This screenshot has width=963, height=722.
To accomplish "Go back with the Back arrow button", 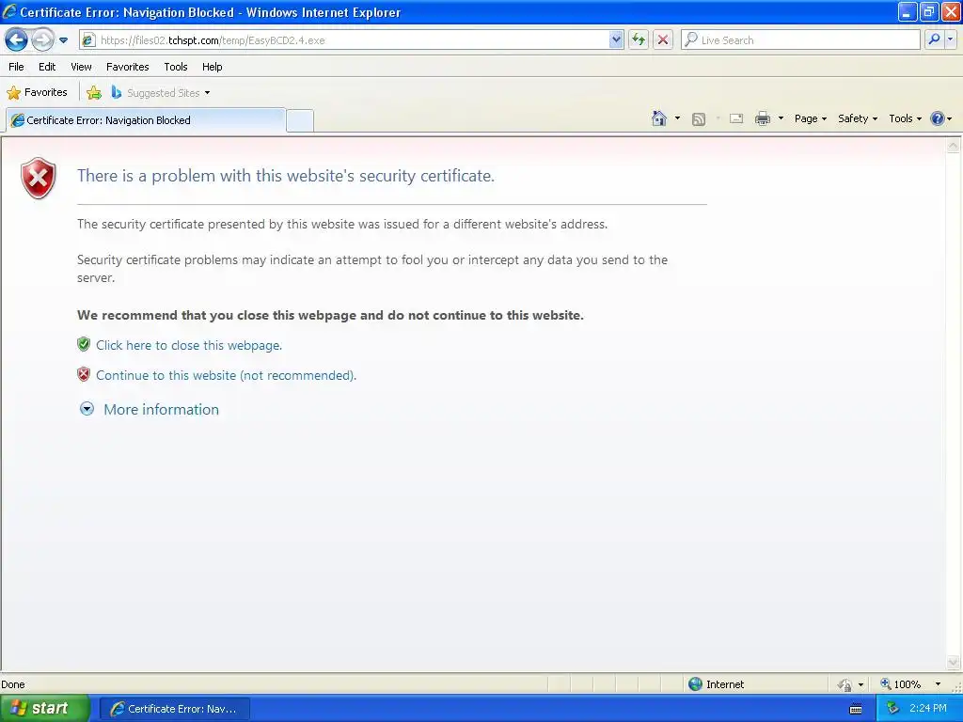I will coord(17,40).
